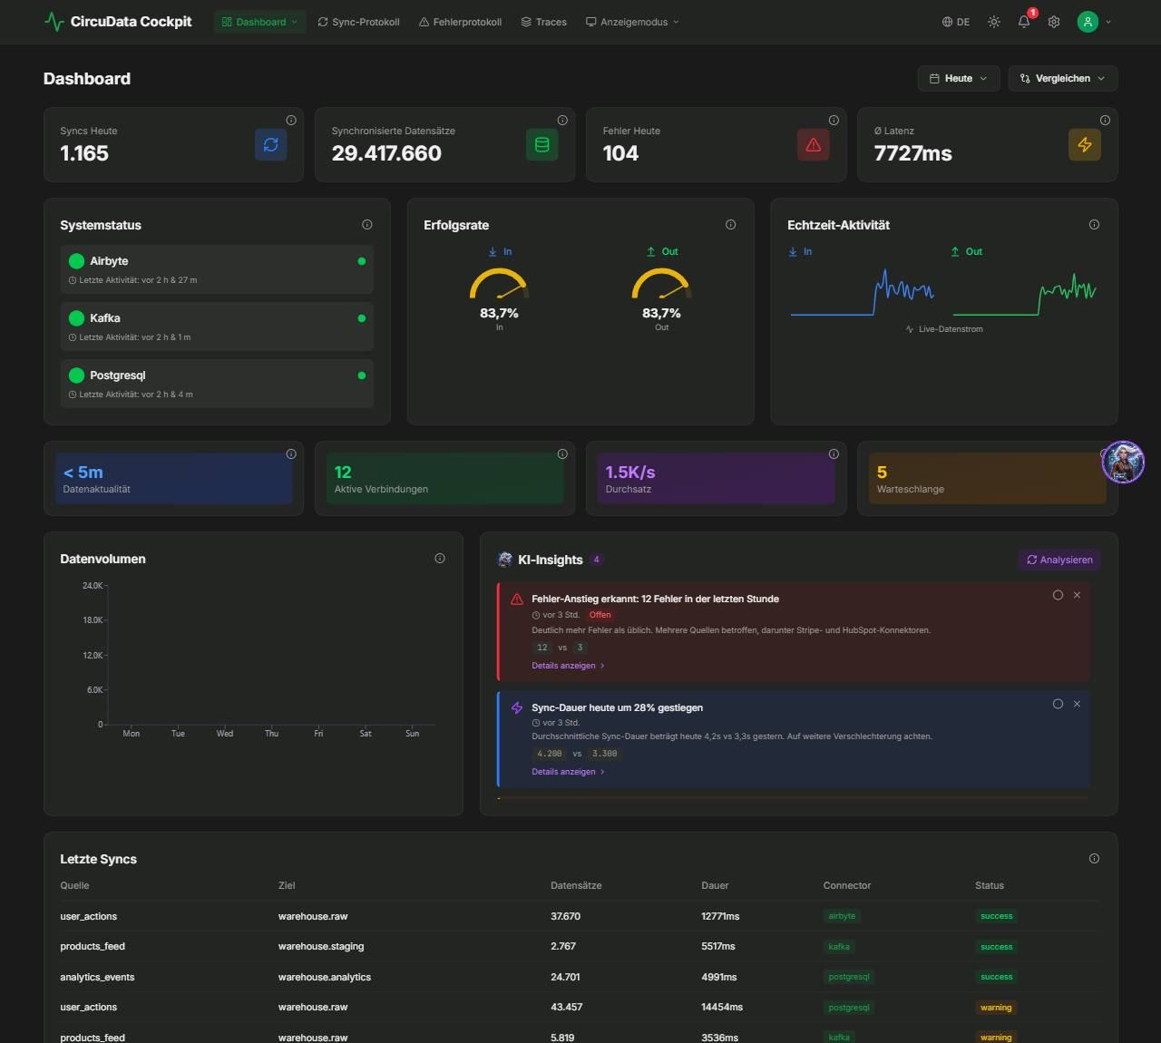This screenshot has width=1161, height=1043.
Task: Click the KI-Insights count badge 4
Action: click(597, 560)
